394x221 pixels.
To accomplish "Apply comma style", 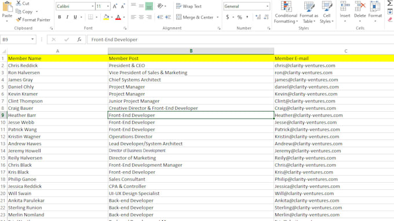I will pyautogui.click(x=247, y=17).
